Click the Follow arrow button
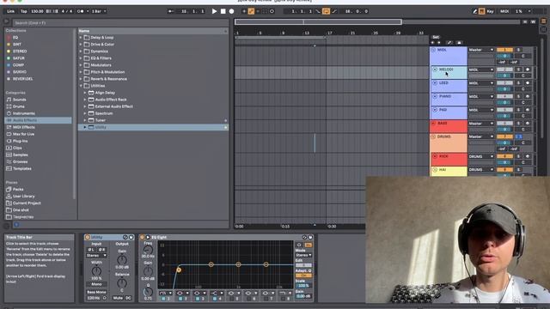This screenshot has width=550, height=309. pos(170,11)
